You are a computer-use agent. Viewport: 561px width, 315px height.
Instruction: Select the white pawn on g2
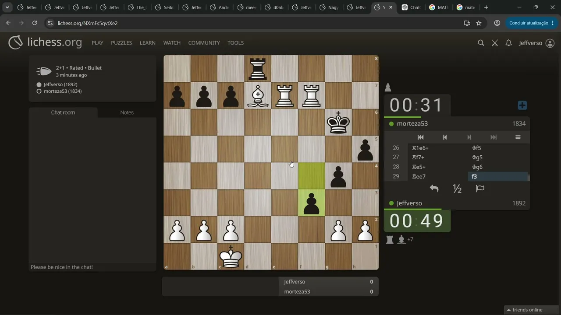tap(338, 230)
